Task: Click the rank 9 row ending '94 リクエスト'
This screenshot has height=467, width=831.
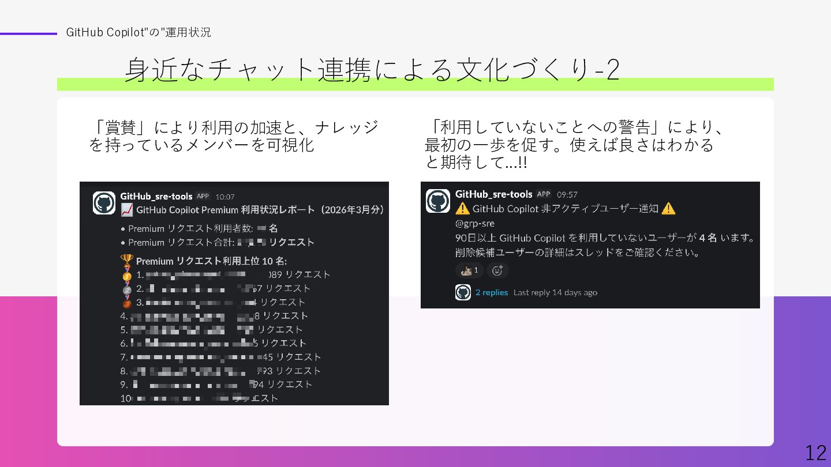Action: [x=216, y=385]
